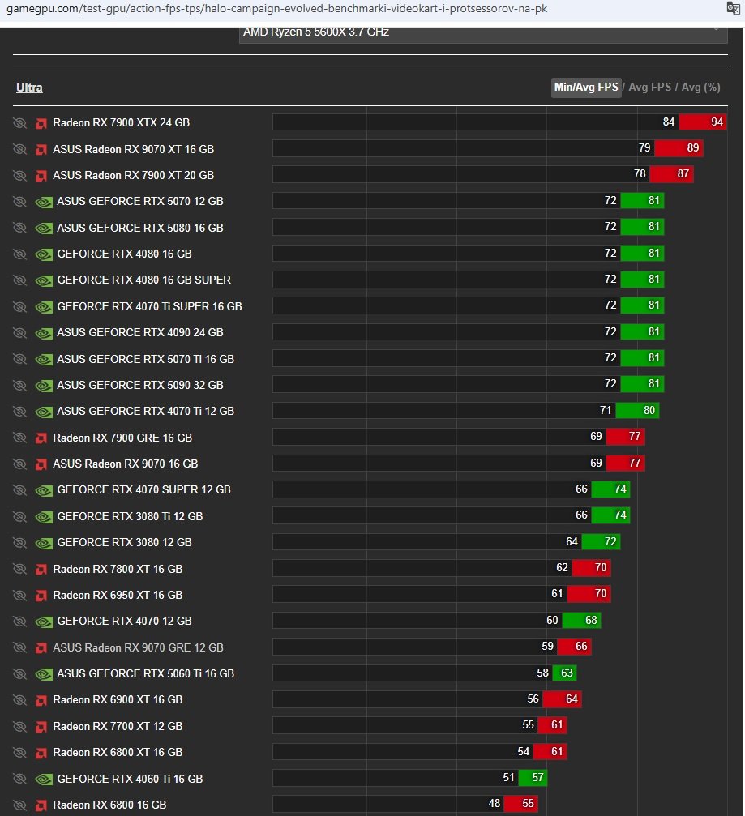Viewport: 745px width, 816px height.
Task: Click the red 89 avg bar for RX 9070 XT
Action: point(679,147)
